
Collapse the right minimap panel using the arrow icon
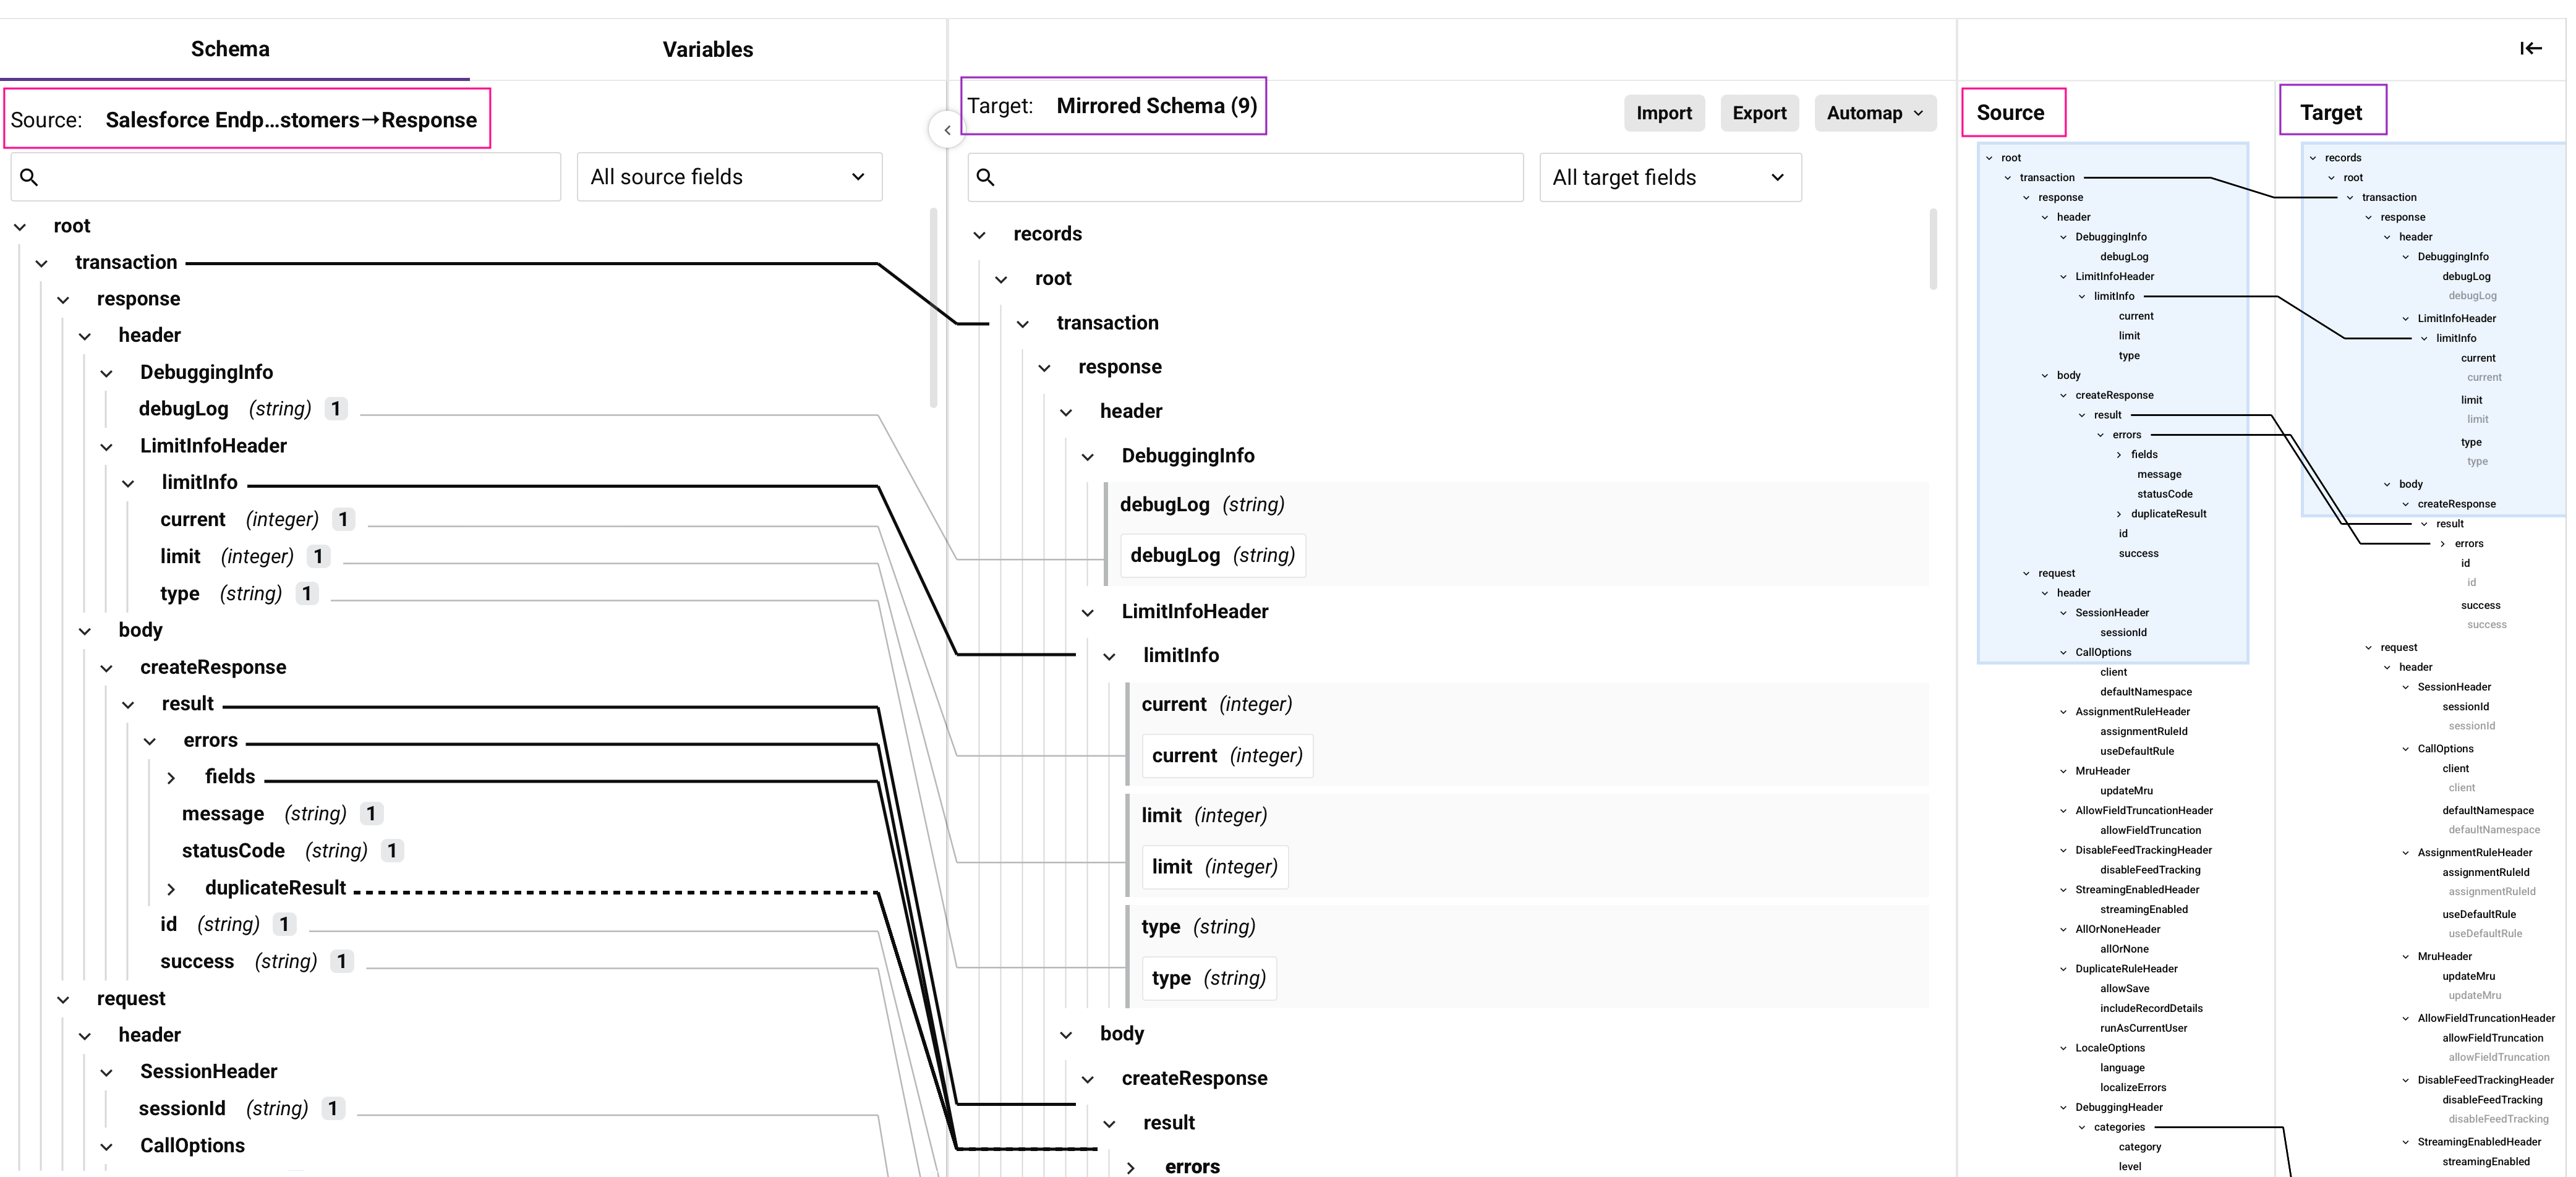2531,47
